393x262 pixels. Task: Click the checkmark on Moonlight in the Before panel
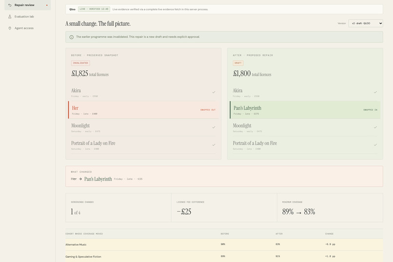[x=214, y=127]
